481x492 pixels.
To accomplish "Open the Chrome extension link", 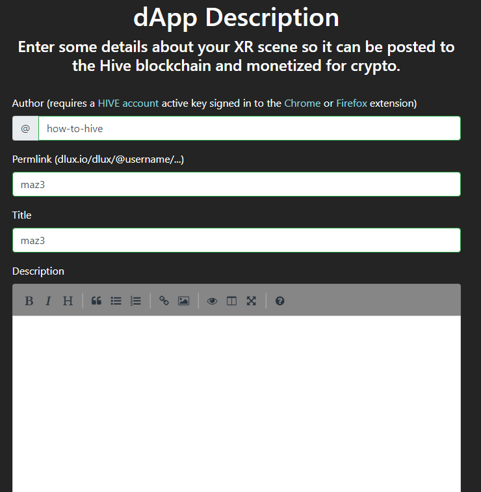I will coord(302,103).
